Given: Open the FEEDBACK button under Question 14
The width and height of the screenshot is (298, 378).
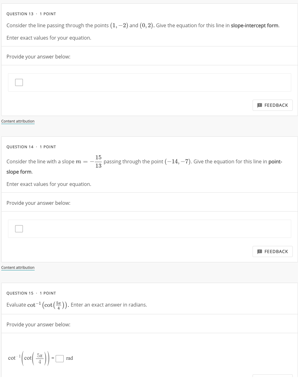Looking at the screenshot, I should tap(273, 251).
